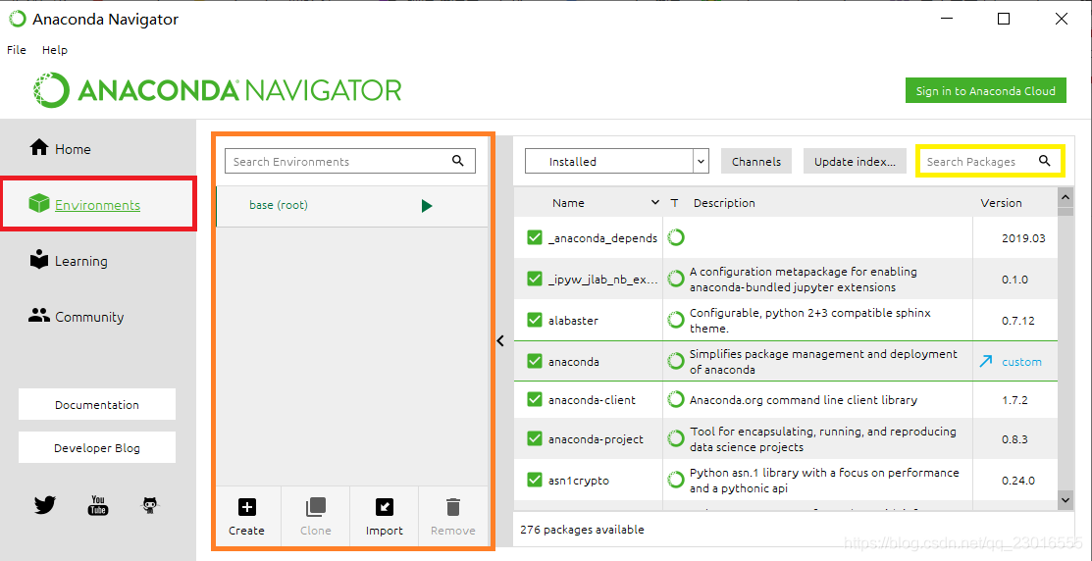Select version 2019.03 cell
The width and height of the screenshot is (1092, 561).
point(1023,238)
